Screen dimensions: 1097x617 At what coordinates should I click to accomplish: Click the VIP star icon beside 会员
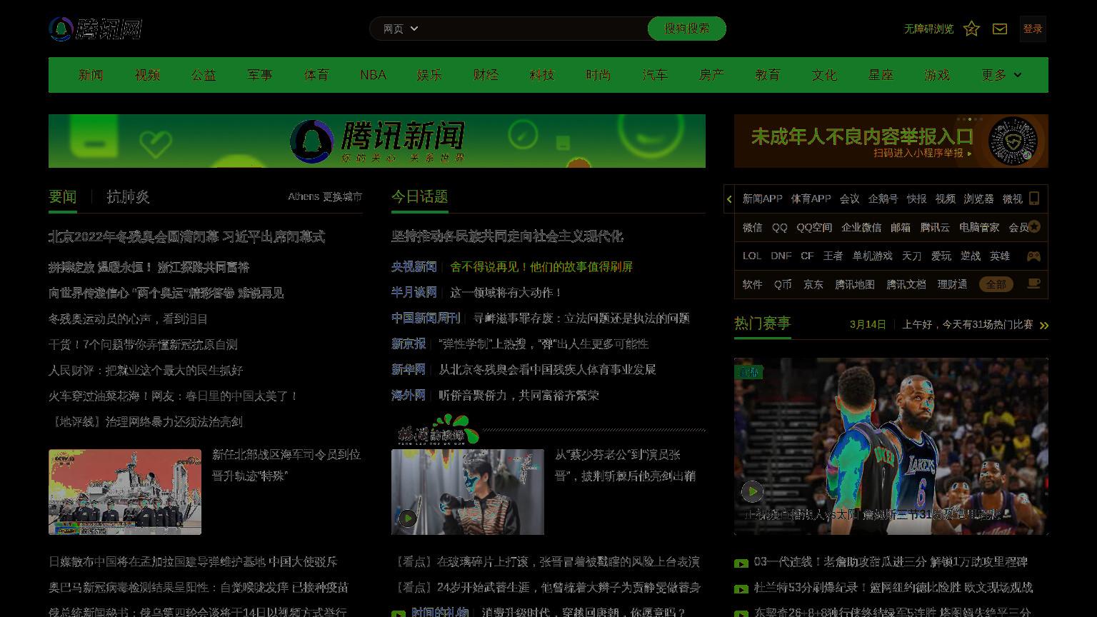click(x=1034, y=227)
